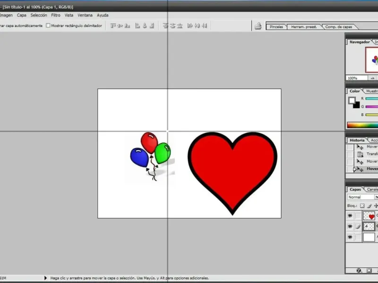Image resolution: width=378 pixels, height=283 pixels.
Task: Open the file browser folder icon
Action: pyautogui.click(x=258, y=26)
